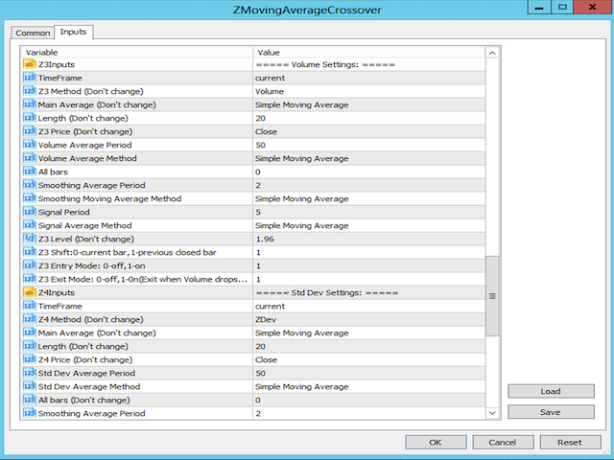Viewport: 614px width, 460px height.
Task: Click the Variable column header
Action: tap(137, 52)
